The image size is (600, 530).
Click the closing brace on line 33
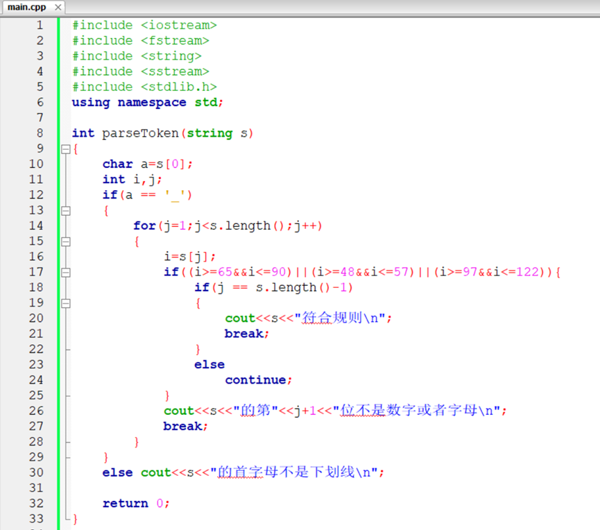tap(76, 519)
